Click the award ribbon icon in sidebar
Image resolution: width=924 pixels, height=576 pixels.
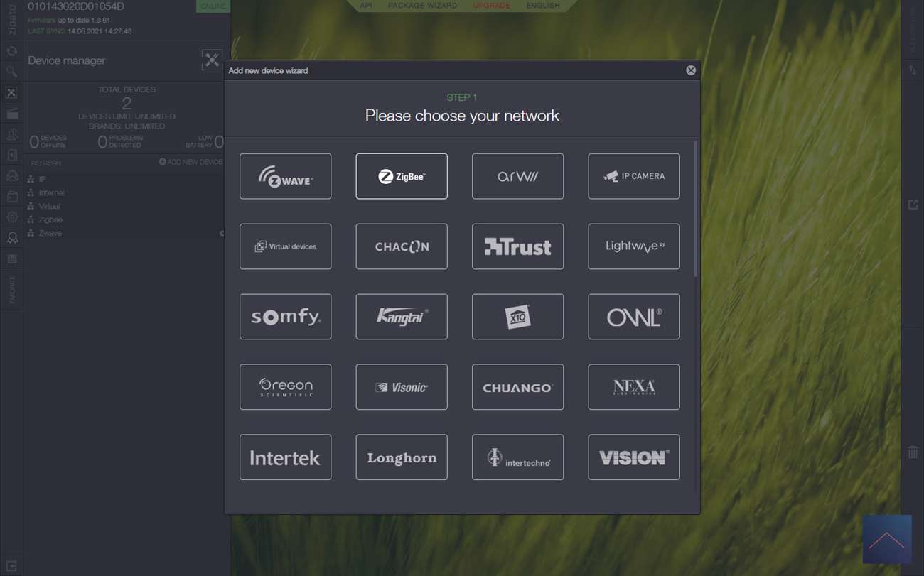11,238
